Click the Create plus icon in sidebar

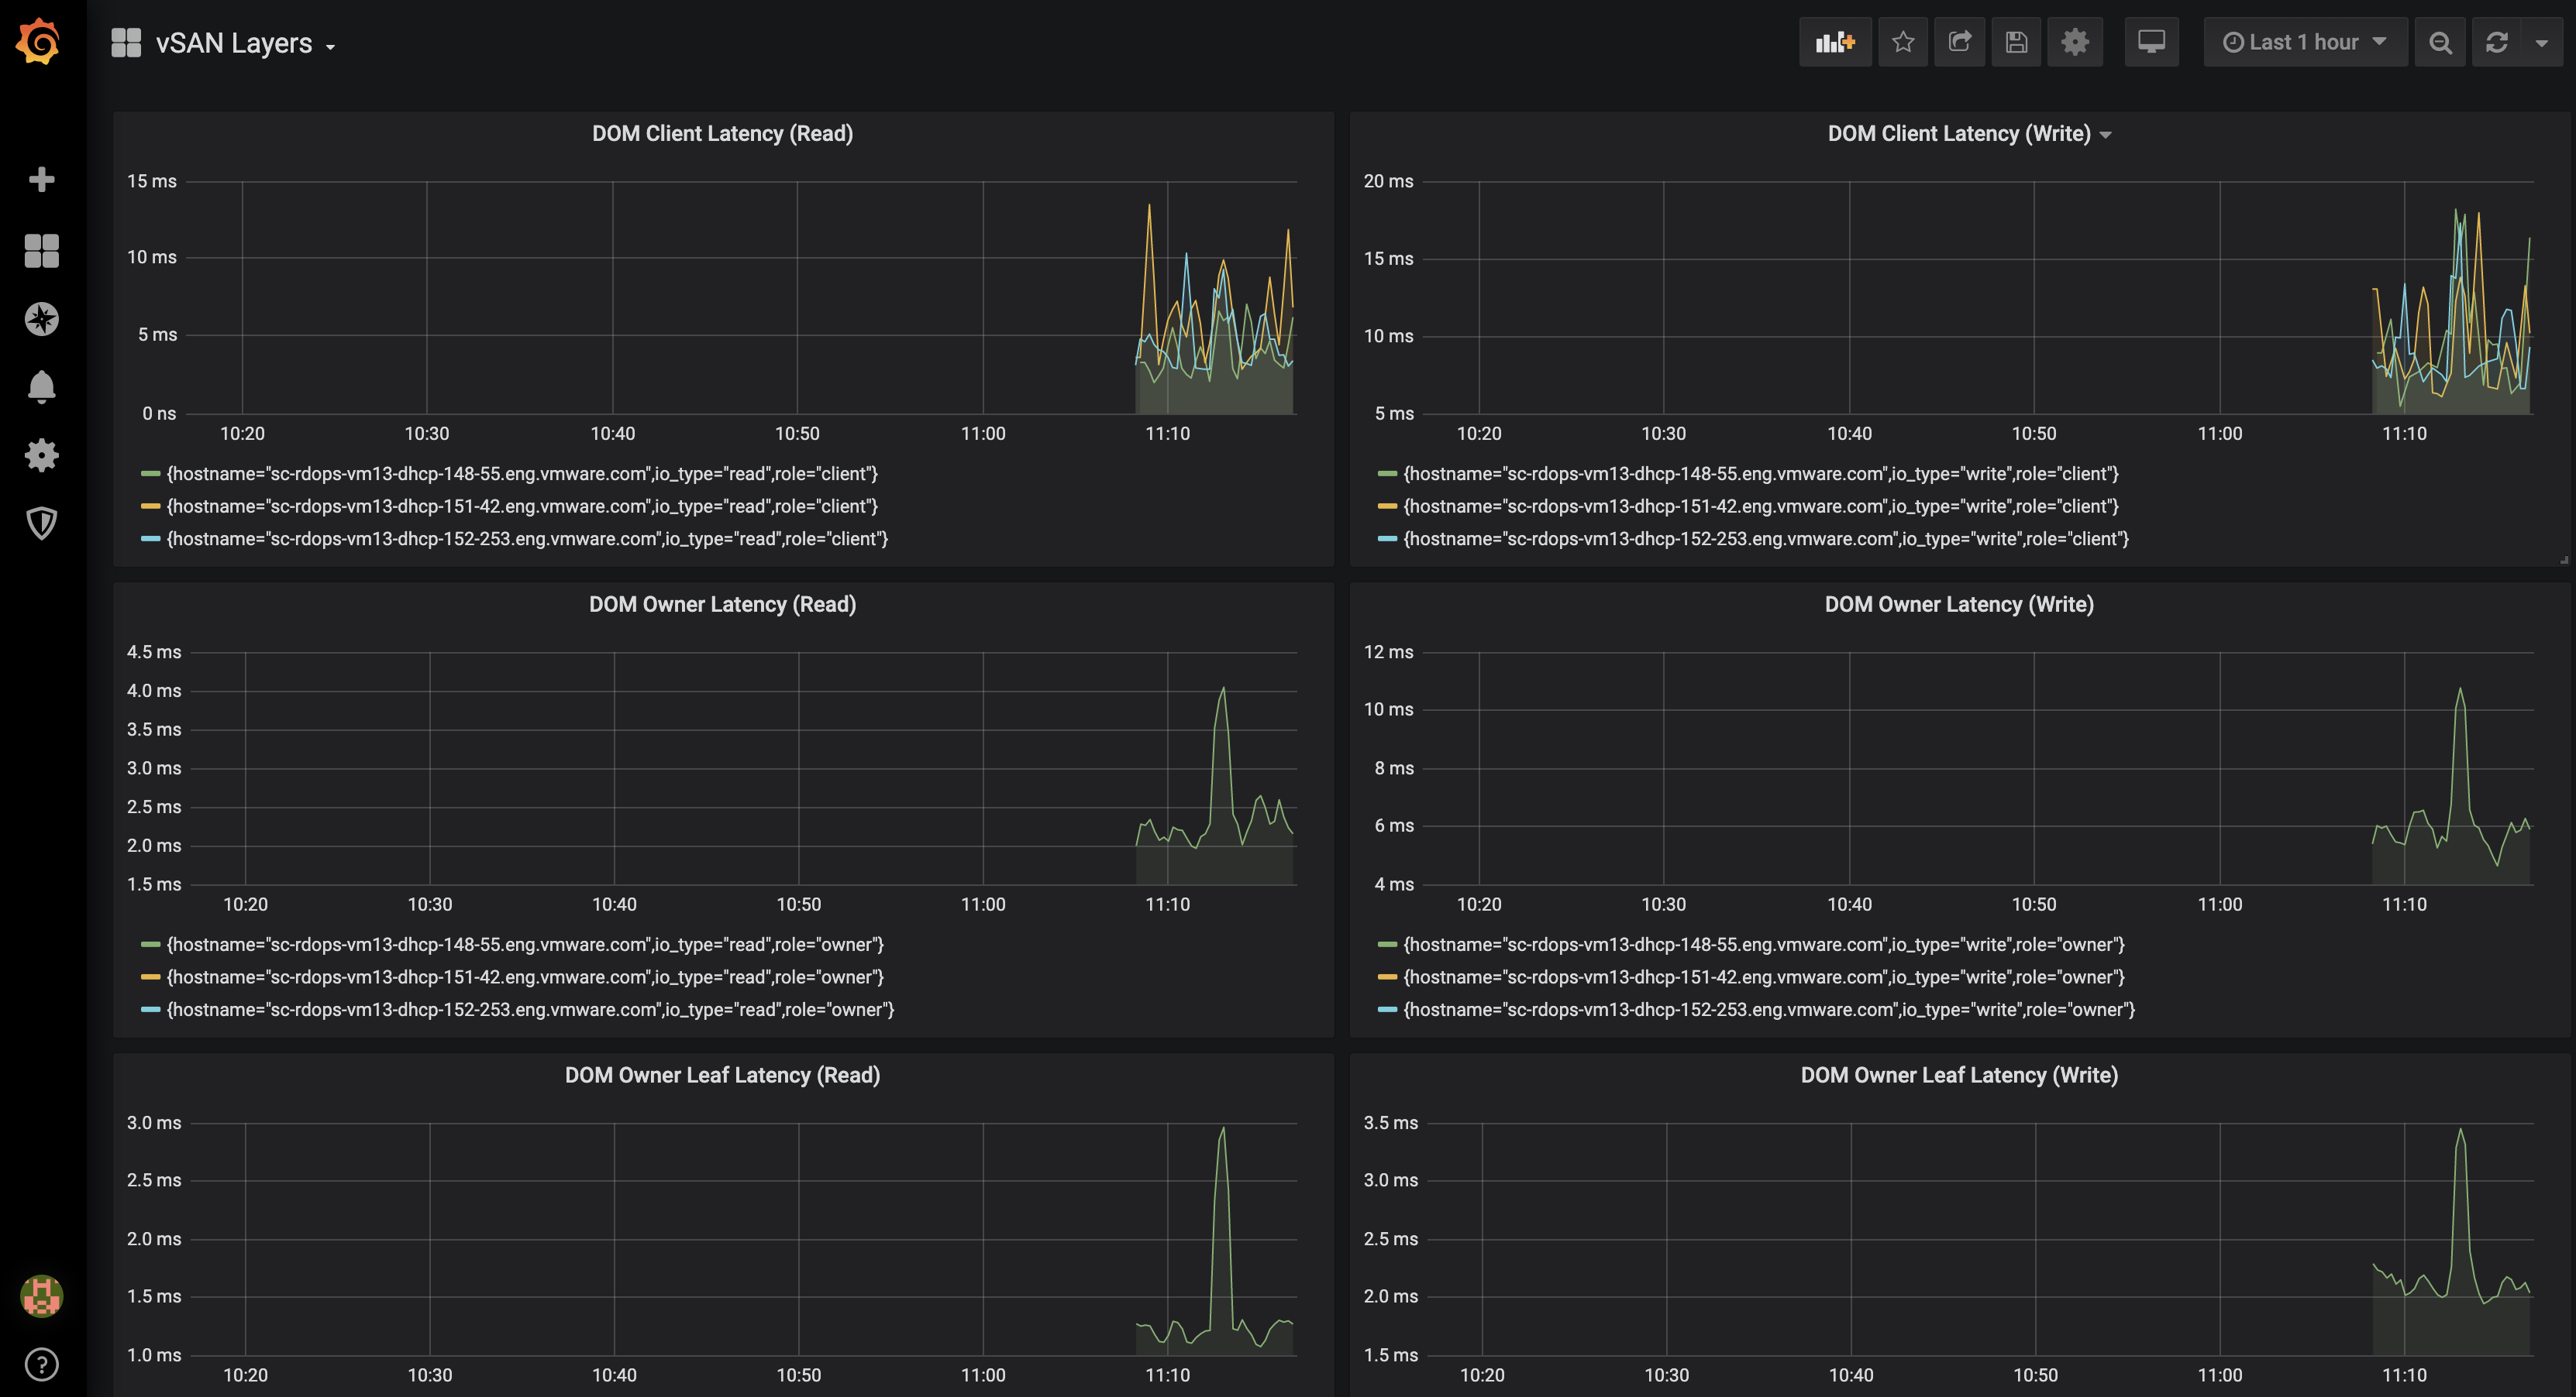[x=41, y=180]
